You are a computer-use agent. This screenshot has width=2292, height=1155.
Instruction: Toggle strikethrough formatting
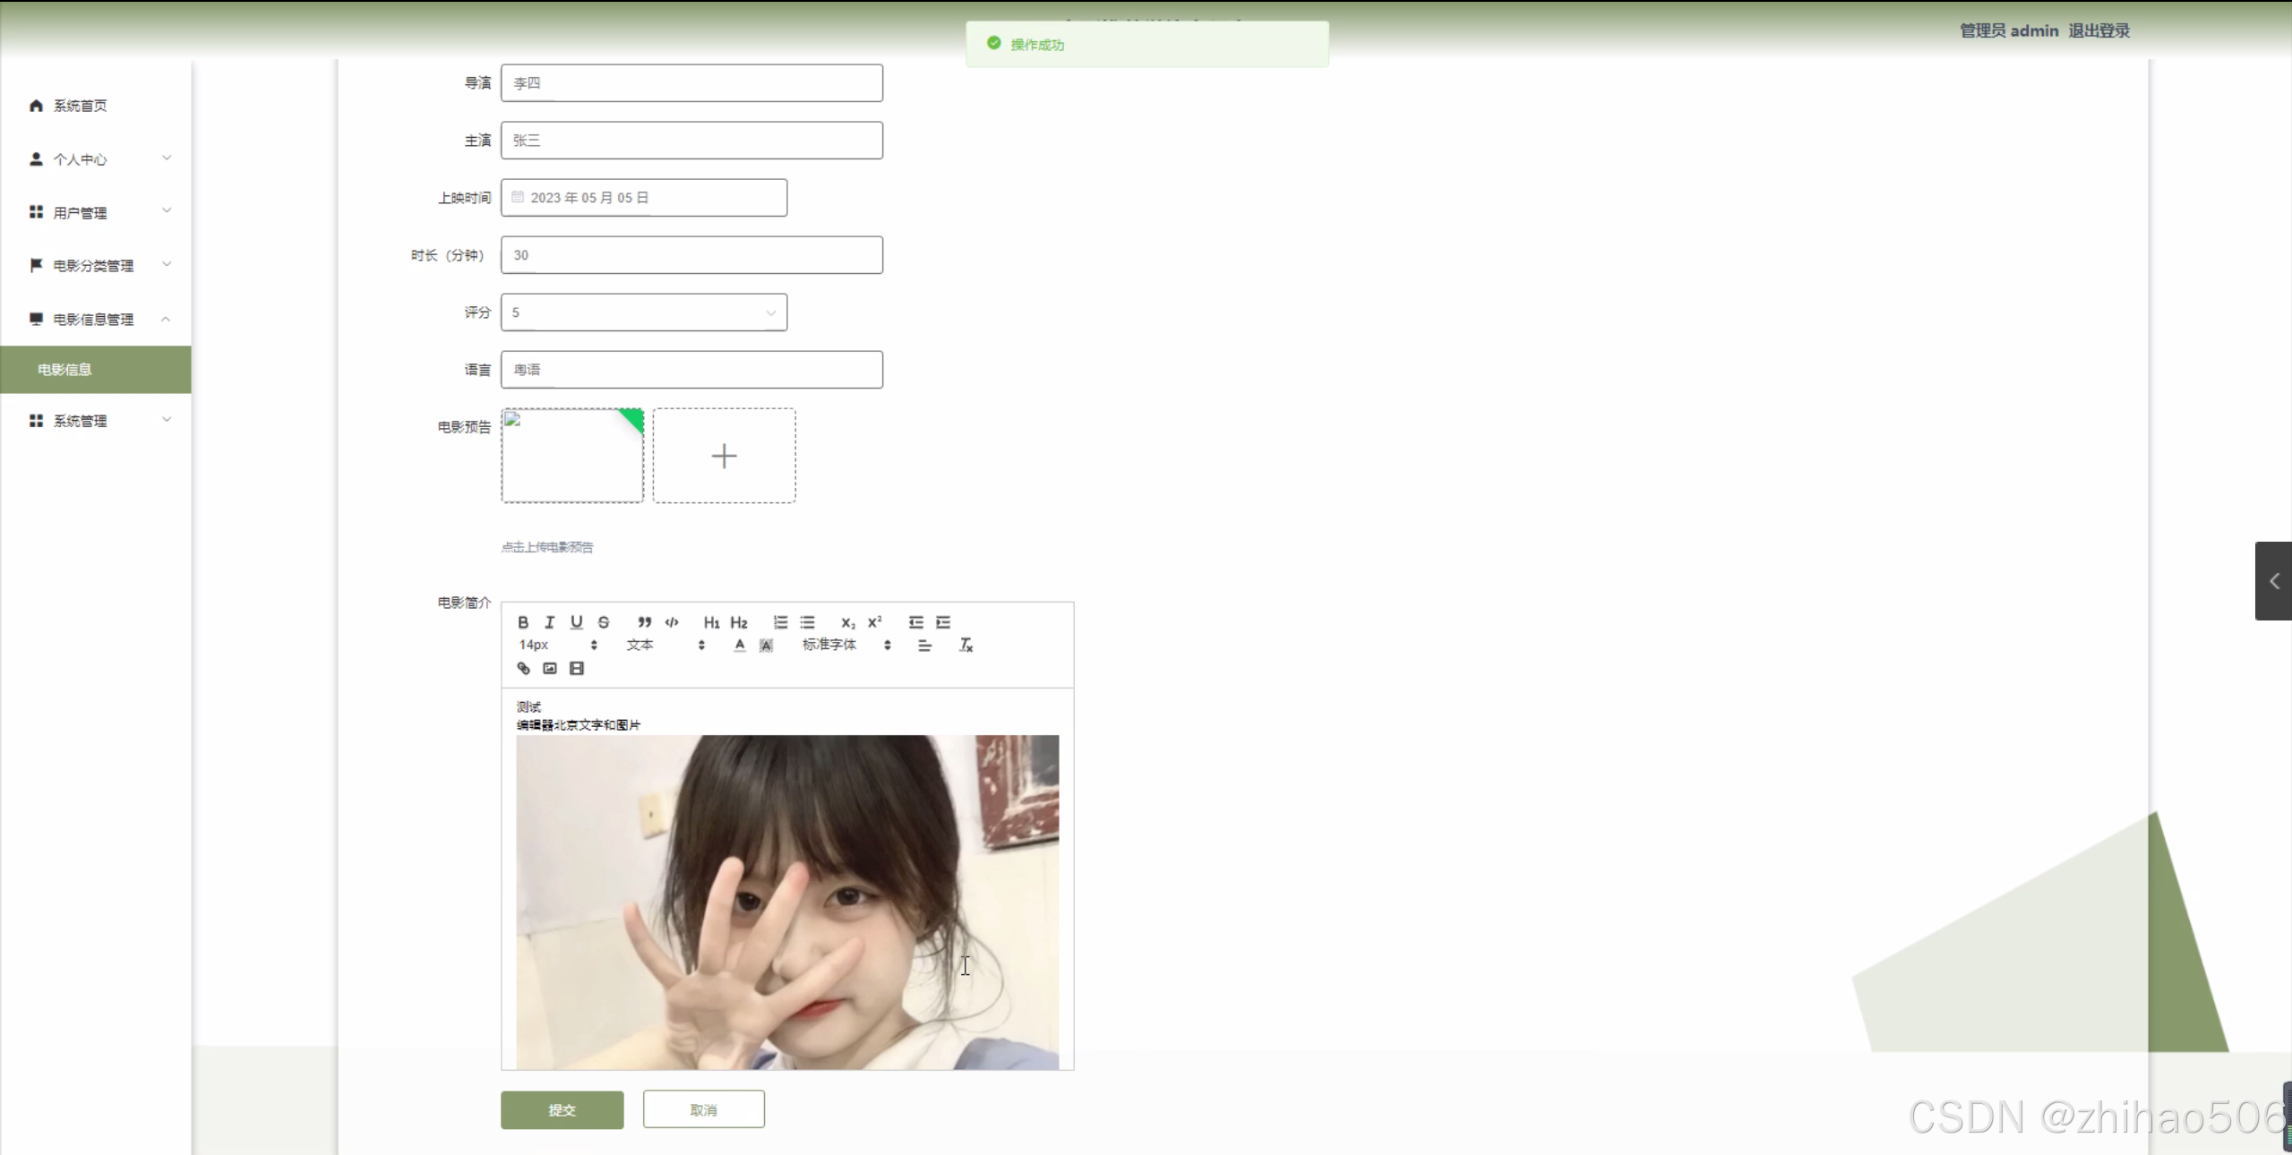click(604, 622)
